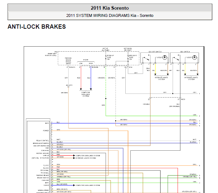This screenshot has width=218, height=193.
Task: Click the ESC OFF SWITCH component title
Action: click(155, 52)
